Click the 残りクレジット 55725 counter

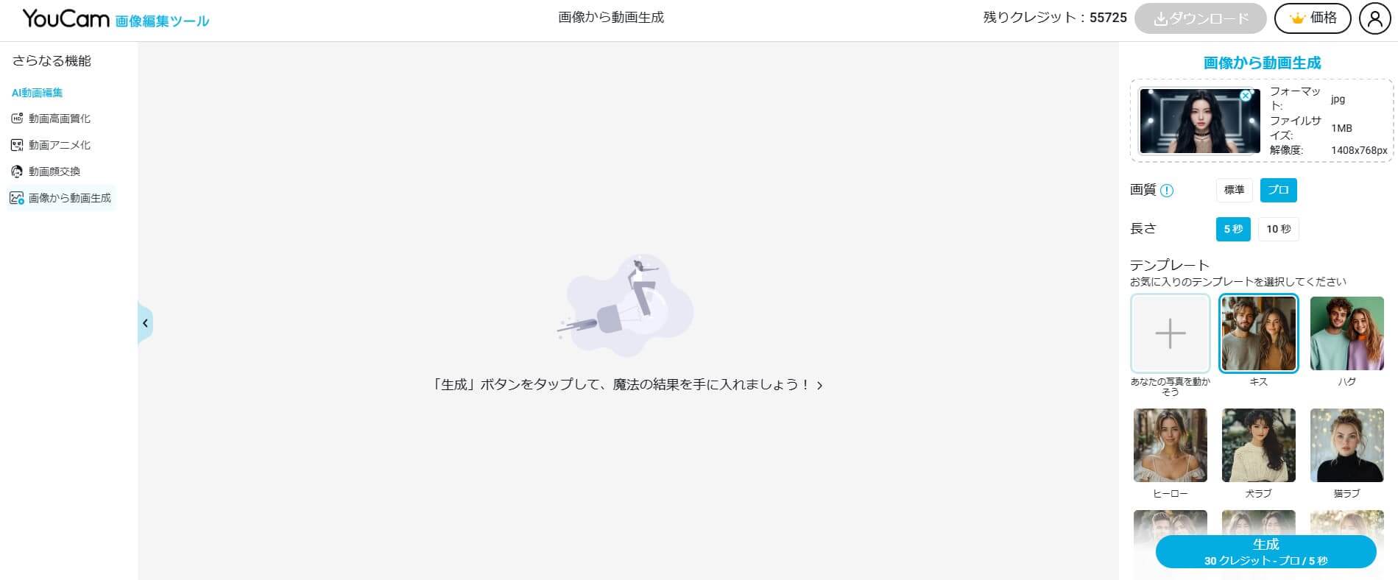pyautogui.click(x=1055, y=18)
